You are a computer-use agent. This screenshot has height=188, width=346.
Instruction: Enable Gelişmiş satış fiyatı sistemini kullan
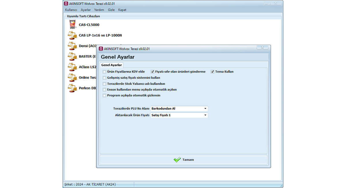click(x=104, y=78)
